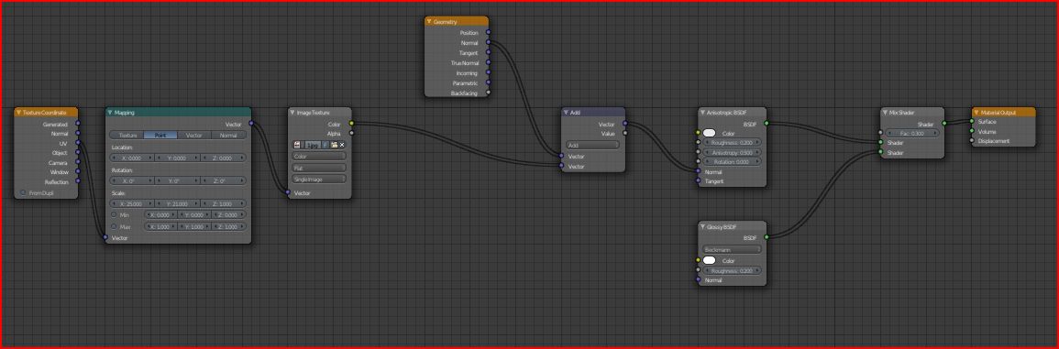This screenshot has height=349, width=1059.
Task: Click the Anisotropic BSDF output socket
Action: pos(767,124)
